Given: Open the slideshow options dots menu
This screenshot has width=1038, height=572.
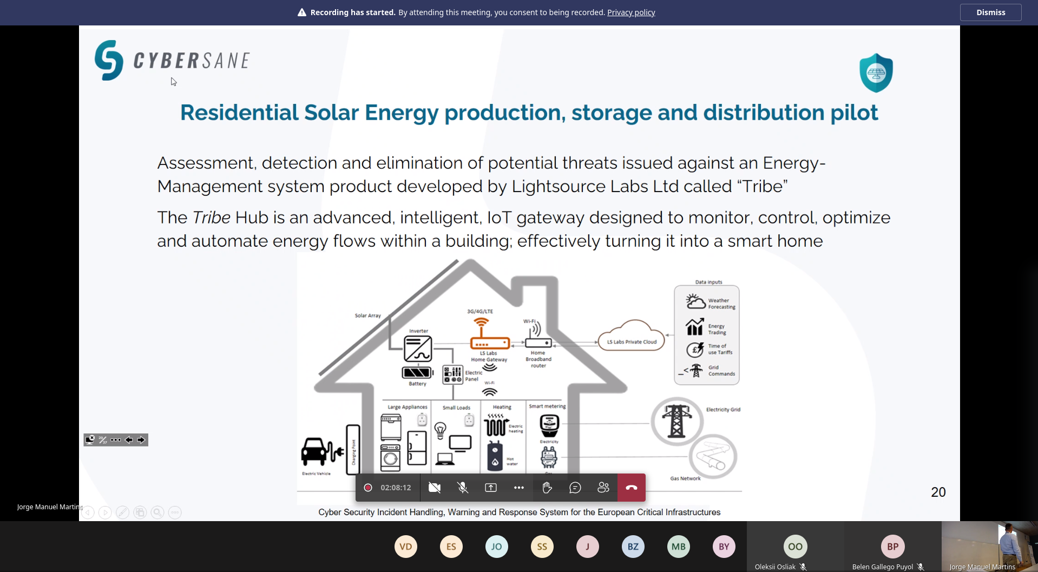Looking at the screenshot, I should [116, 440].
